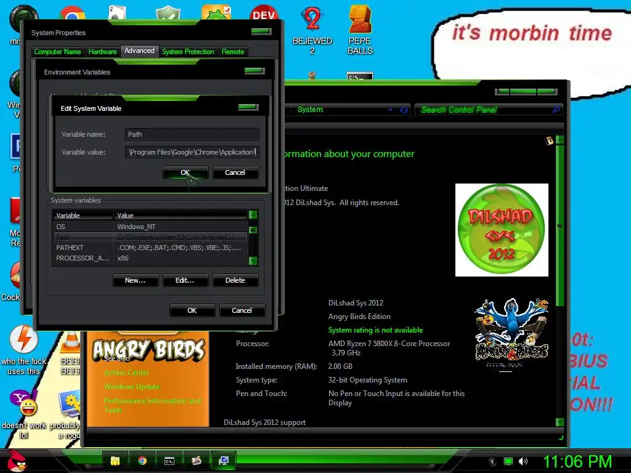Click the Variable column header
Screen dimensions: 631x473
point(83,216)
